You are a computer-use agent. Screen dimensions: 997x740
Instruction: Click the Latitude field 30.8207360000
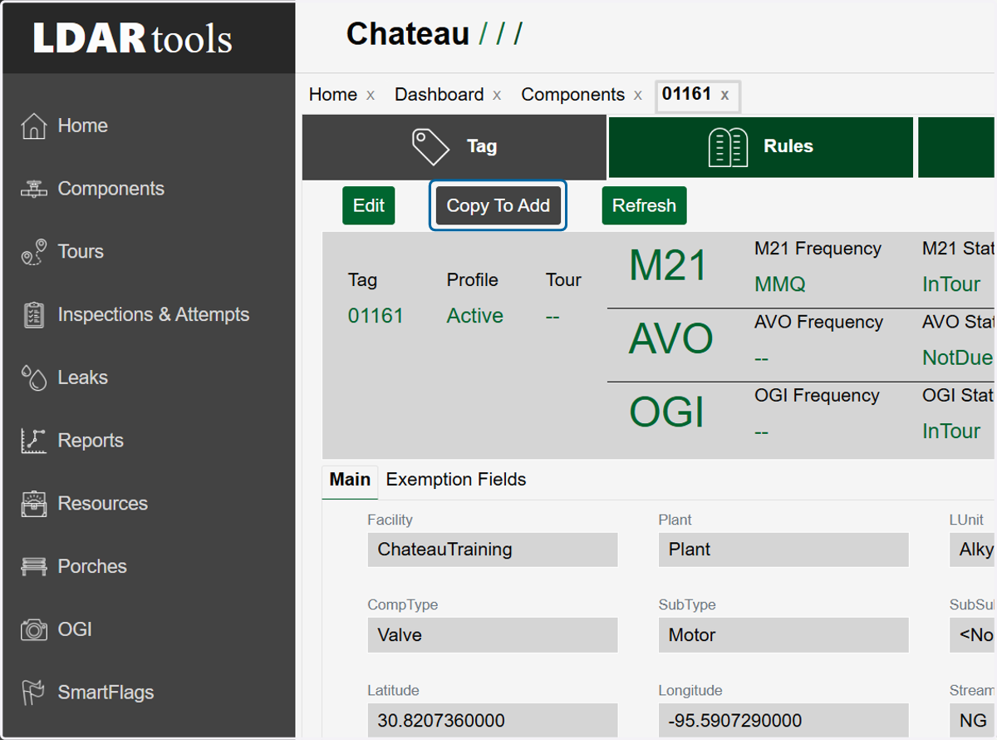[x=493, y=720]
